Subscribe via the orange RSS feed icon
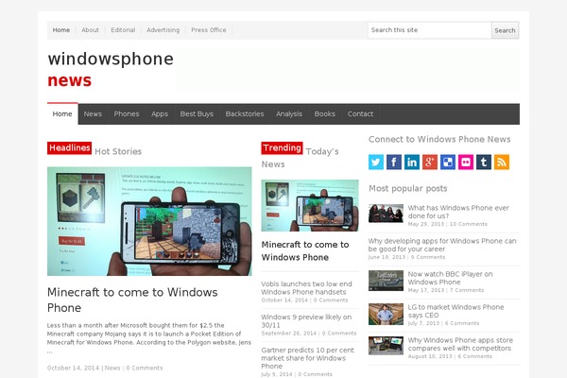The width and height of the screenshot is (567, 378). coord(502,162)
